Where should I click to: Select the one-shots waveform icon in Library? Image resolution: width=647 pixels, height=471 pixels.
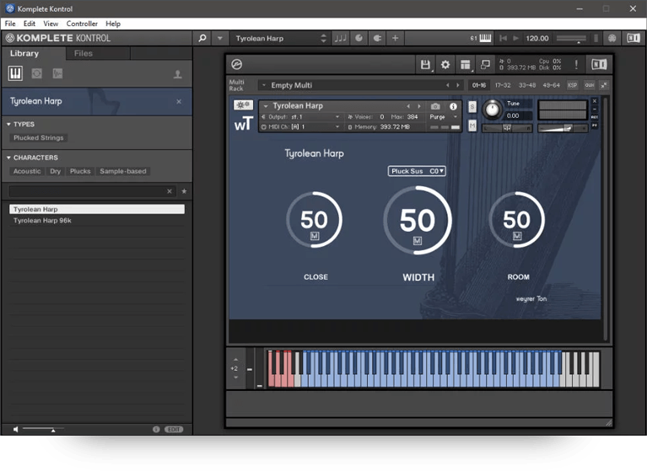click(x=57, y=73)
